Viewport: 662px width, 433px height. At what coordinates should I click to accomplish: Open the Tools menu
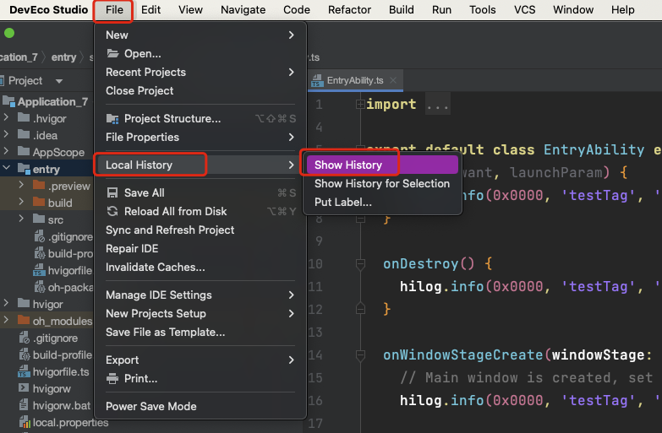tap(483, 9)
